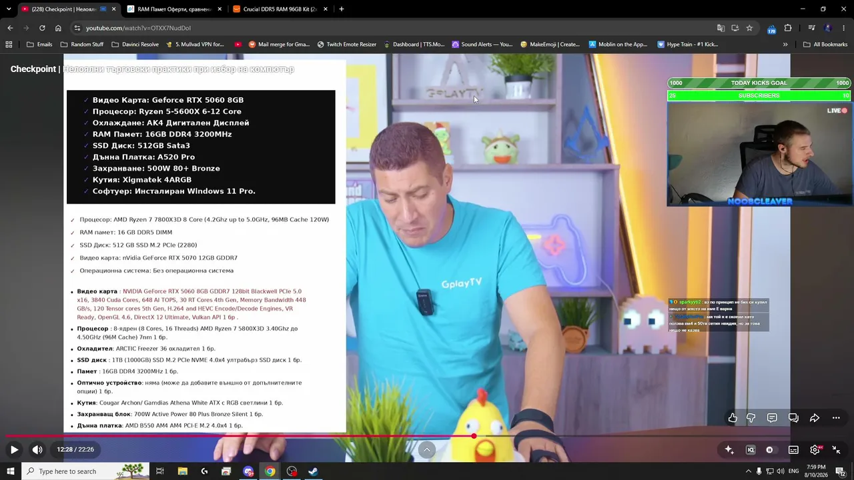Image resolution: width=854 pixels, height=480 pixels.
Task: Dislike the video with thumbs down
Action: (x=751, y=418)
